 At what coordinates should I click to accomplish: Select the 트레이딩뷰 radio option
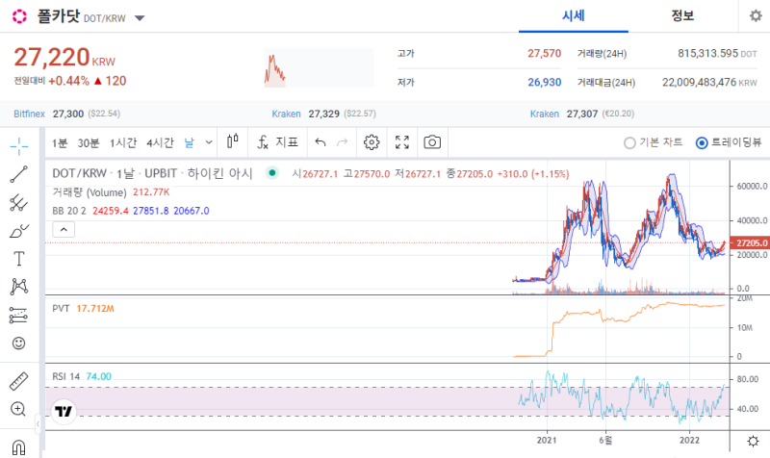(x=729, y=142)
